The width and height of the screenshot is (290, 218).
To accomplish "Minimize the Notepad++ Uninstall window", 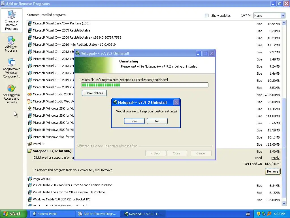I will [x=198, y=53].
